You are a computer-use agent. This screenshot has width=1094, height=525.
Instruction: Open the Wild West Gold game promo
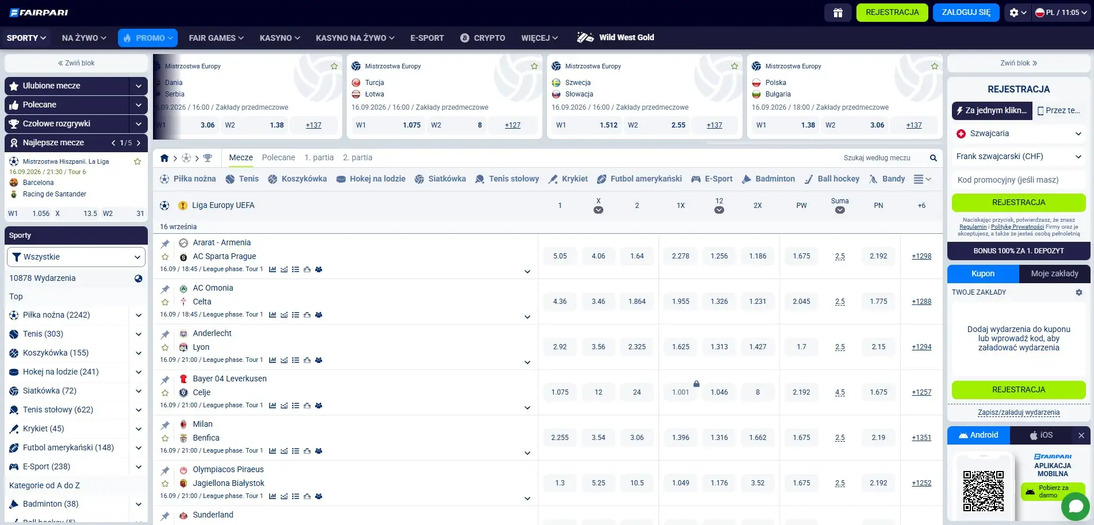point(615,38)
